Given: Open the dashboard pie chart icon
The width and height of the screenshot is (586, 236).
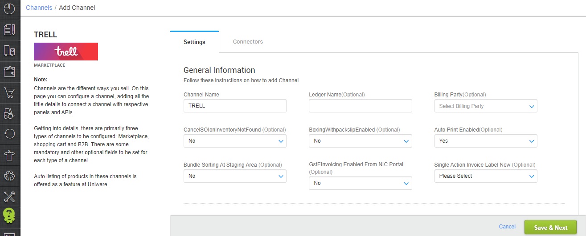Looking at the screenshot, I should tap(9, 8).
